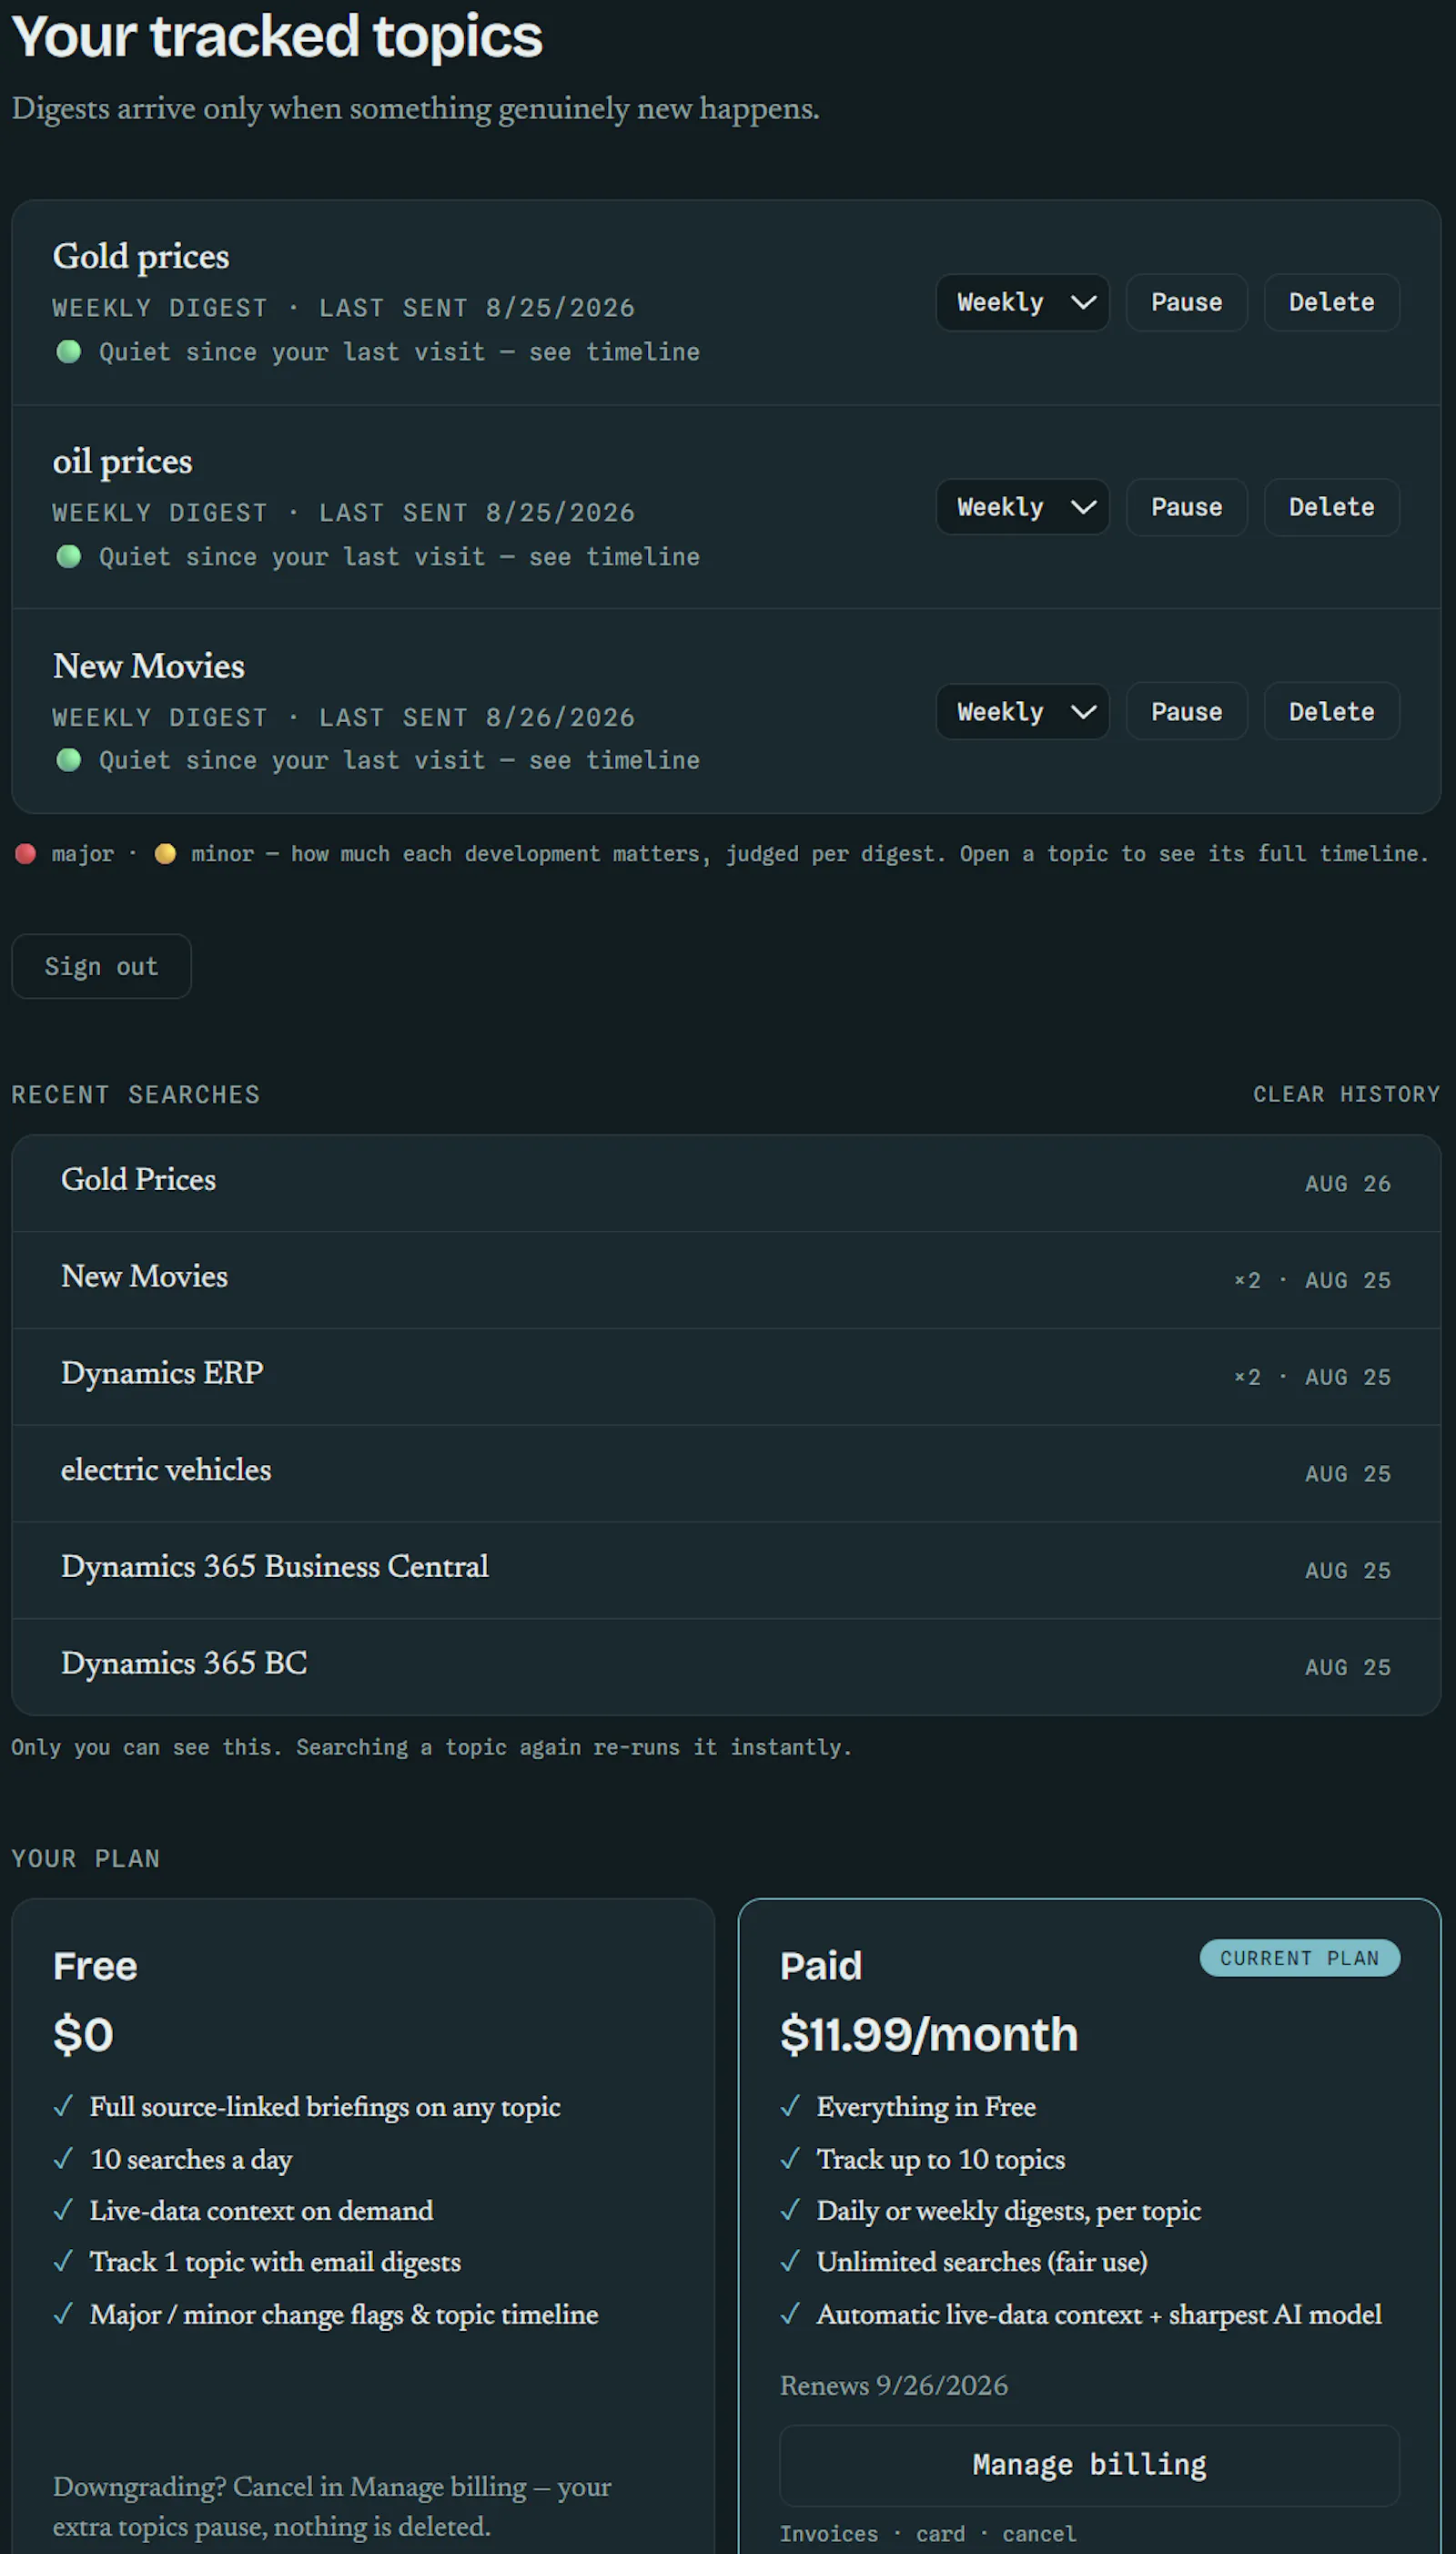Image resolution: width=1456 pixels, height=2554 pixels.
Task: Click the Current Plan badge
Action: 1299,1958
